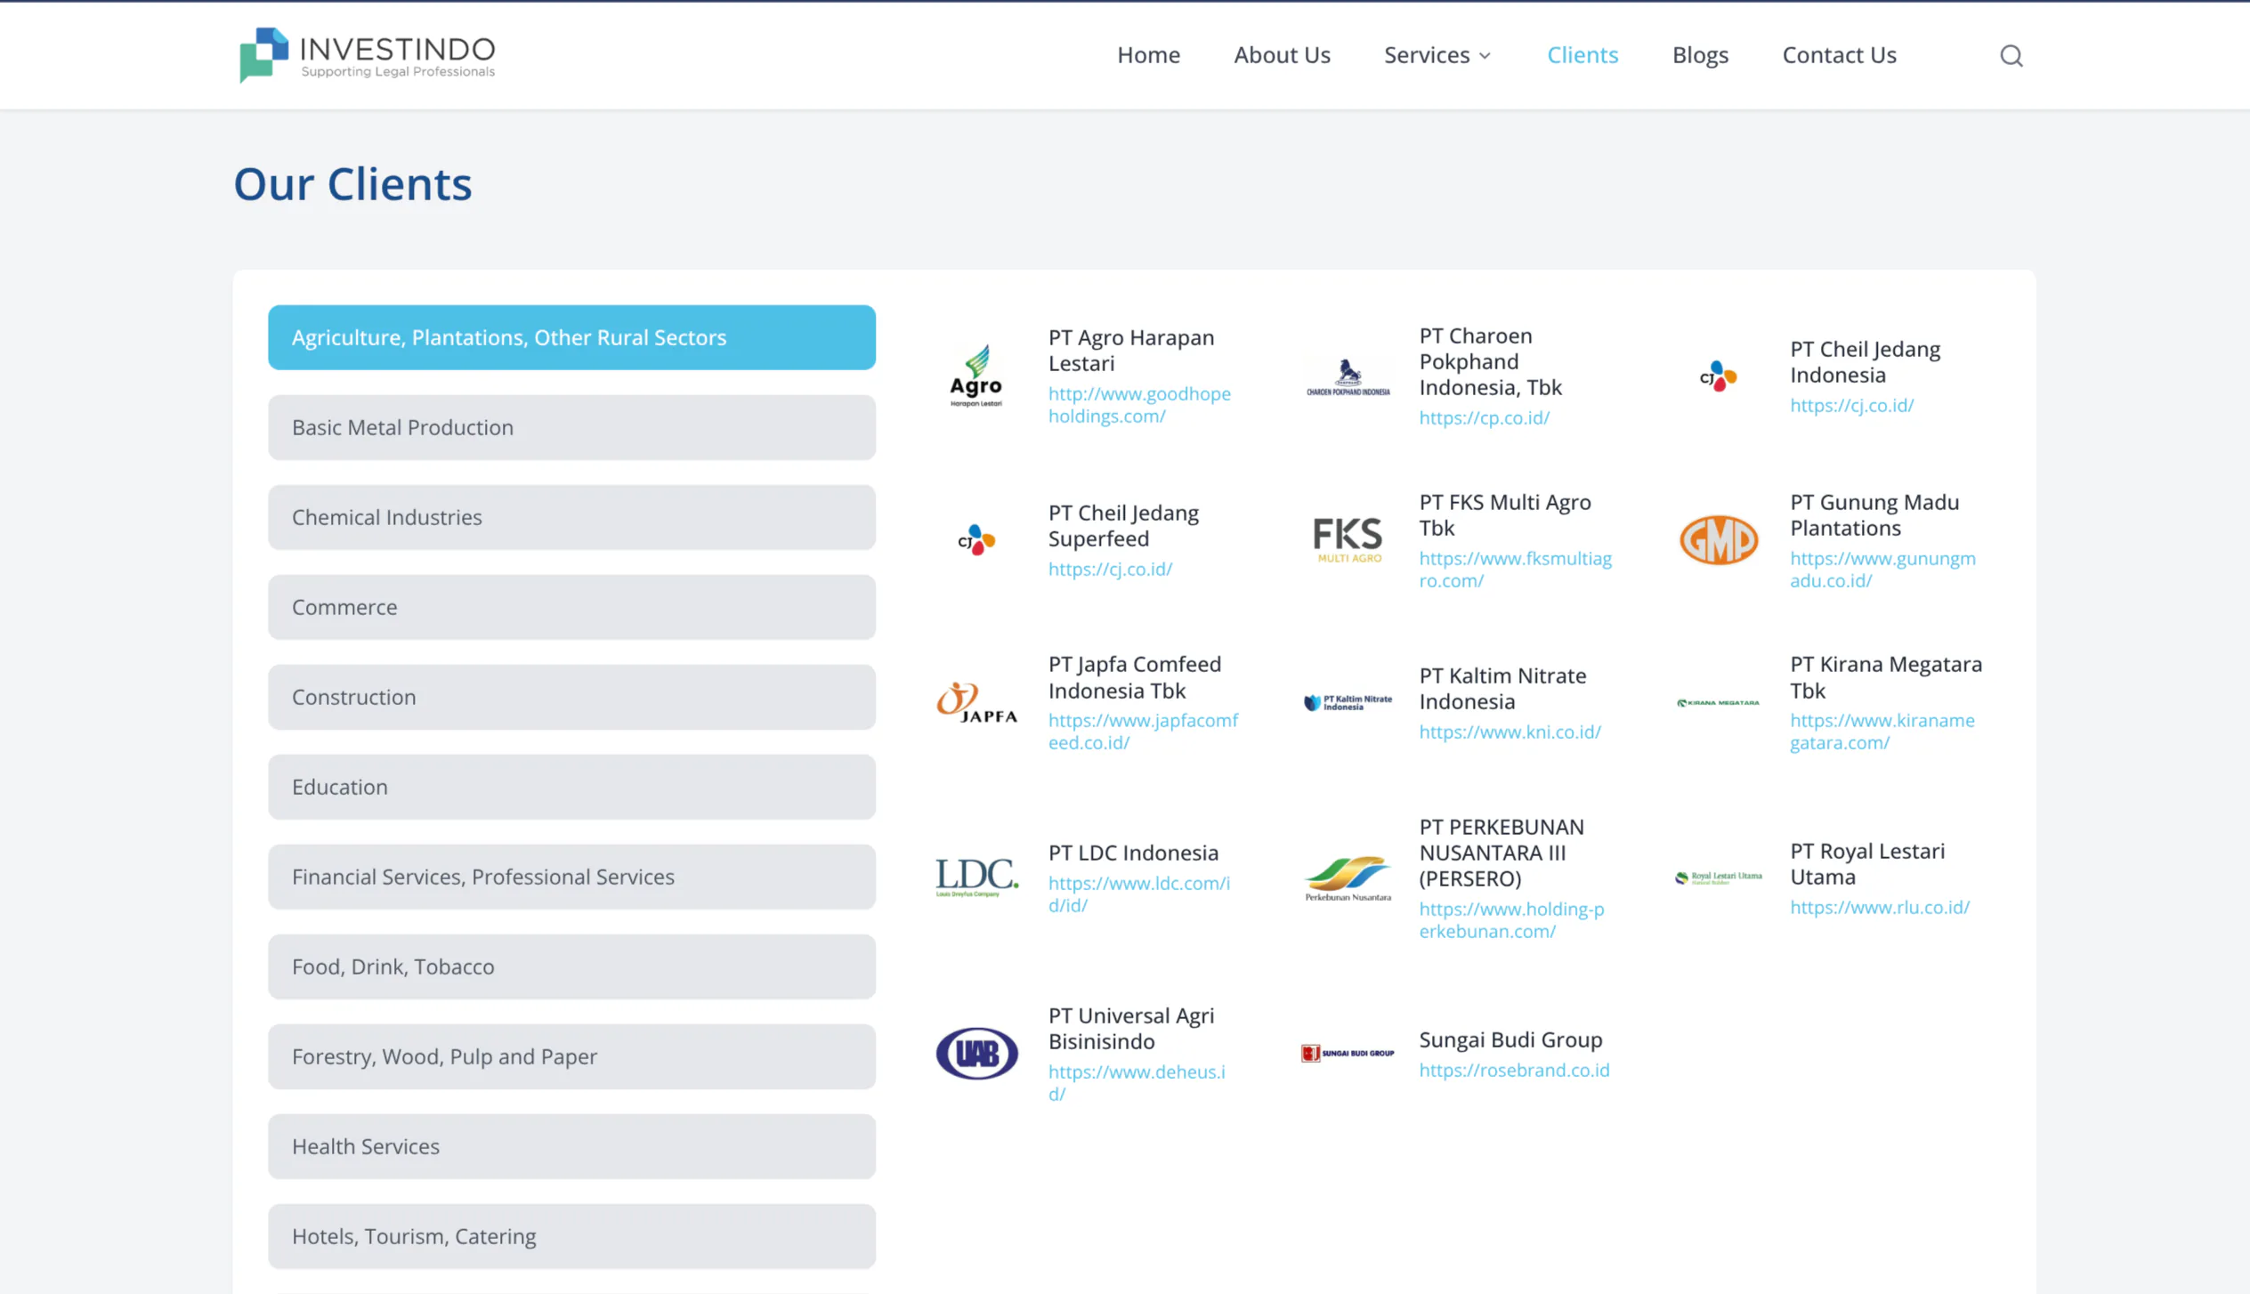Screen dimensions: 2250x1294
Task: Click the JAPFA logo
Action: (976, 702)
